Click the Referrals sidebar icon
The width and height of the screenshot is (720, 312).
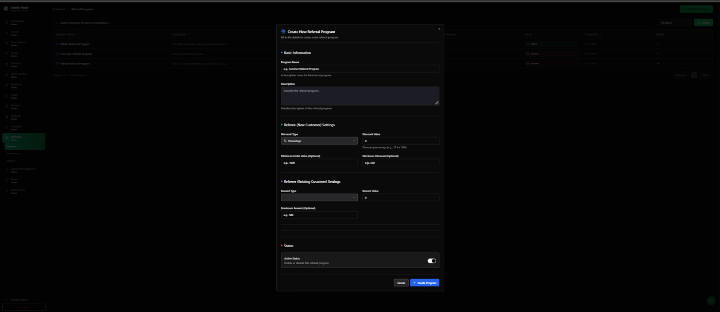coord(7,137)
